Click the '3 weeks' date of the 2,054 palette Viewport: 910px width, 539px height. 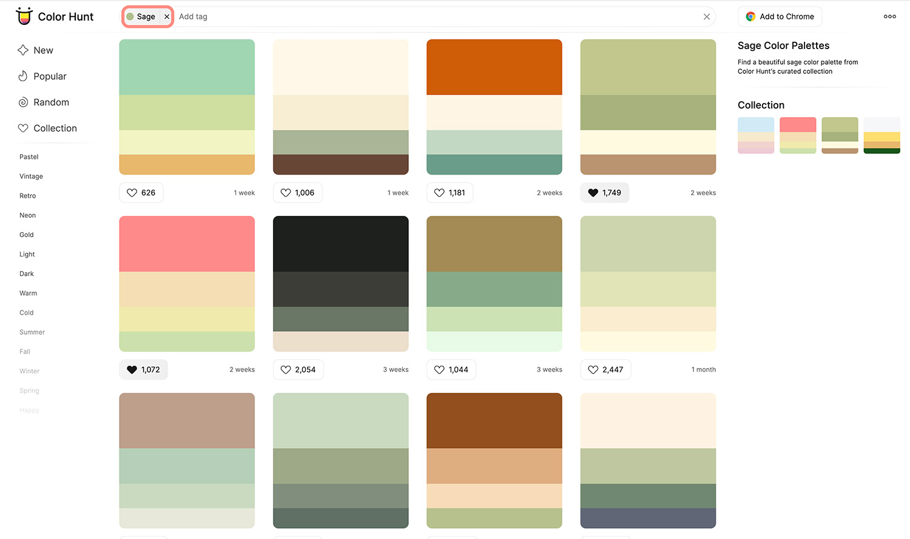coord(396,370)
